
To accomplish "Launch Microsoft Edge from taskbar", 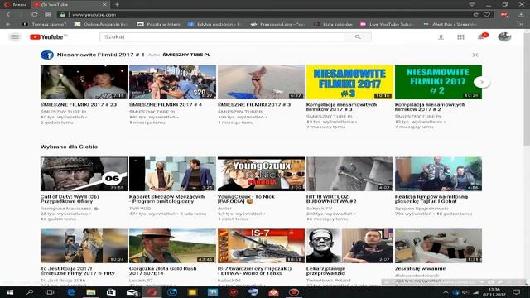I will [71, 292].
